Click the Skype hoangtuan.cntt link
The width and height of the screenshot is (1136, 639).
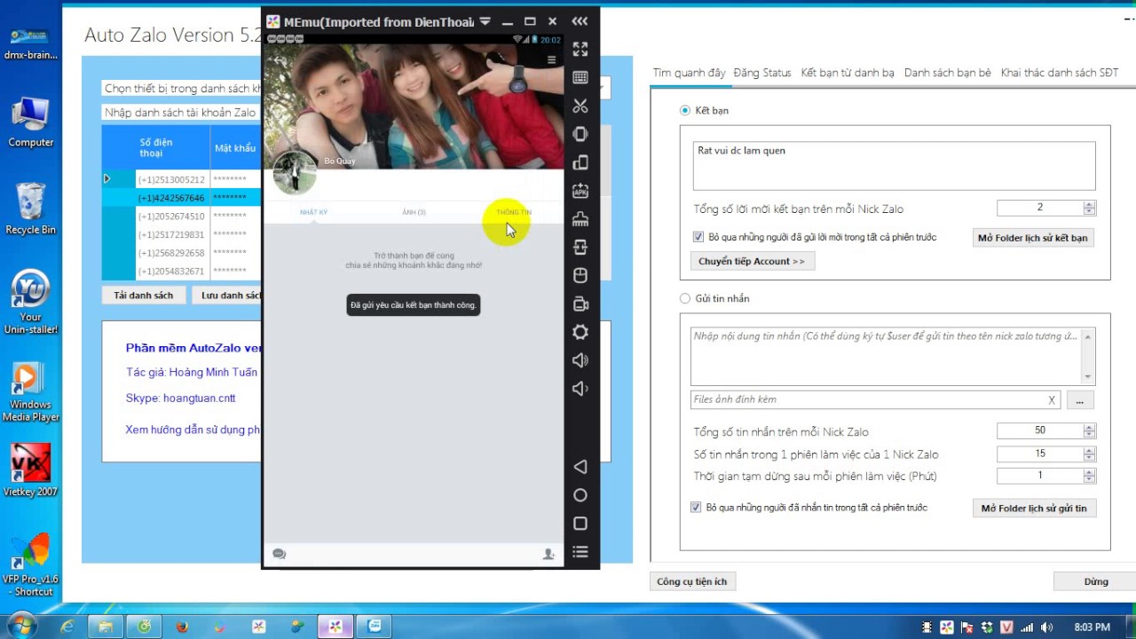pos(180,398)
